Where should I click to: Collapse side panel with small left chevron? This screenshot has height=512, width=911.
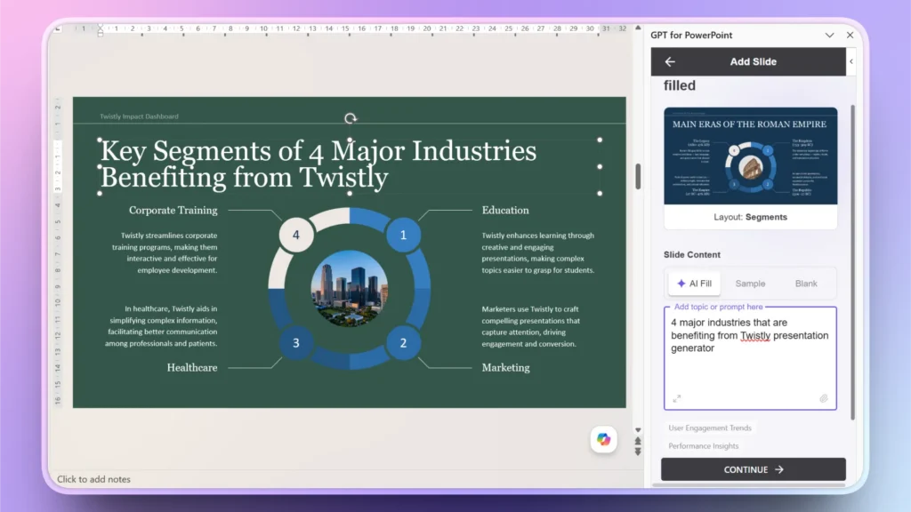click(x=851, y=61)
